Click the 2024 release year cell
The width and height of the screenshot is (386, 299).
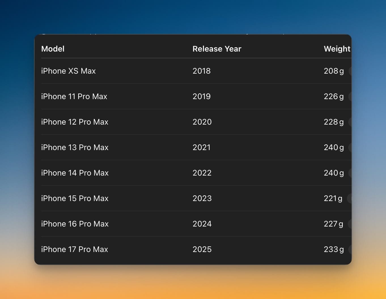[x=202, y=224]
